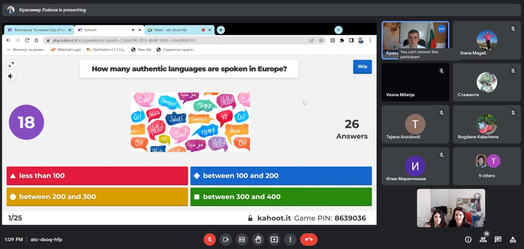Switch to the "Meet – atc-dsoq-hfp" tab
Viewport: 524px width, 249px height.
point(172,30)
